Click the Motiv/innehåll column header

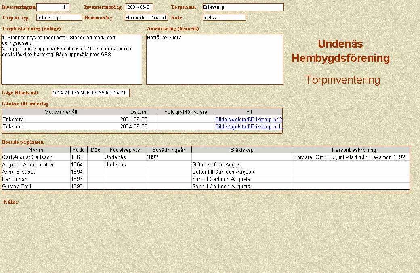61,112
